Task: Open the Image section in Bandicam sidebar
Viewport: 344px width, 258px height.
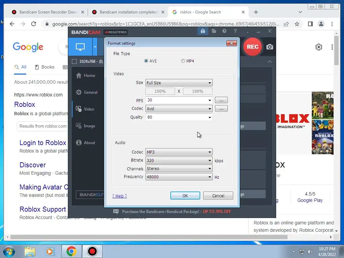Action: coord(86,126)
